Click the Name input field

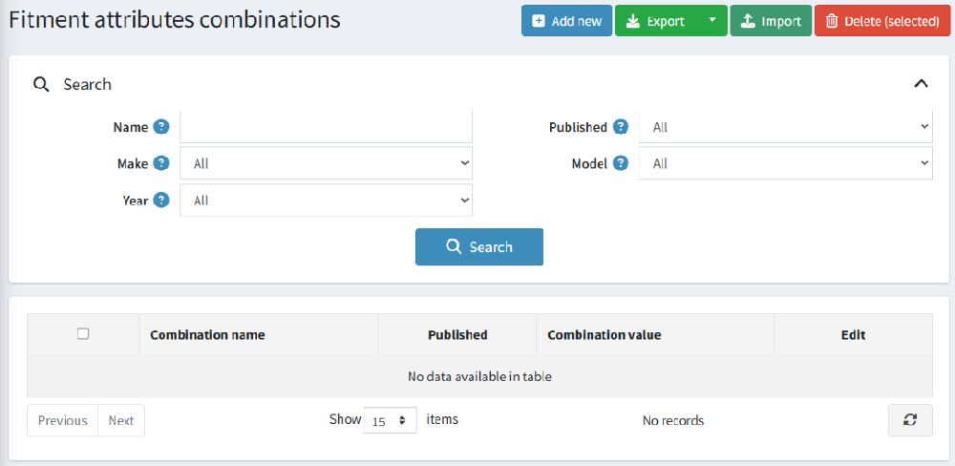coord(326,127)
